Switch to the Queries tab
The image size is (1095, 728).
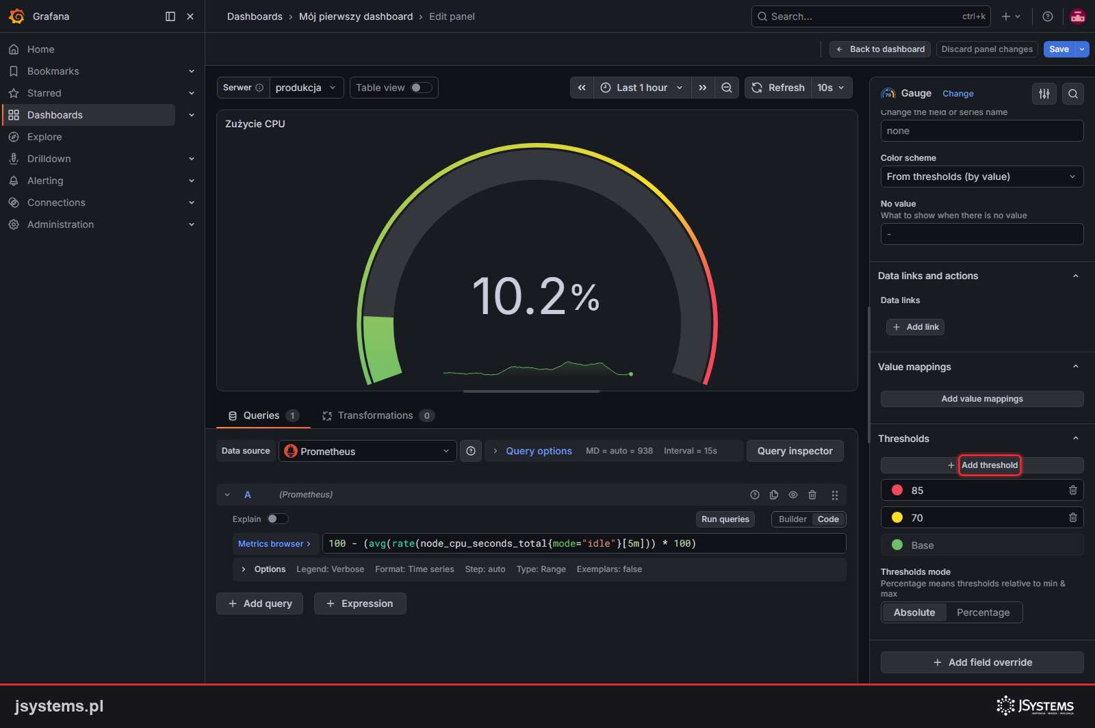pyautogui.click(x=263, y=415)
